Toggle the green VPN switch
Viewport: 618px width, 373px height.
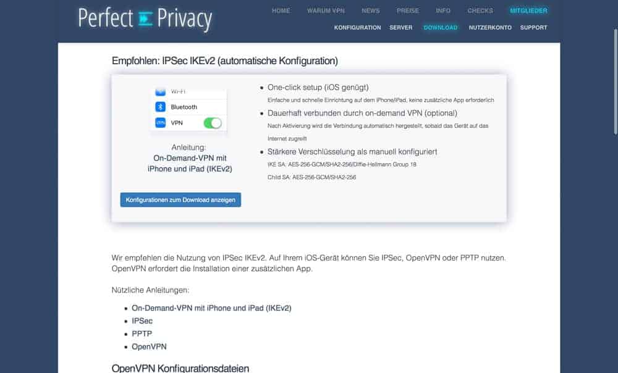pyautogui.click(x=213, y=123)
